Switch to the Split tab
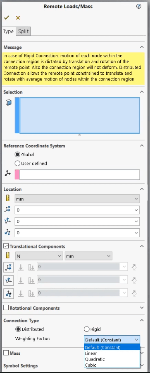150x373 pixels. tap(24, 32)
